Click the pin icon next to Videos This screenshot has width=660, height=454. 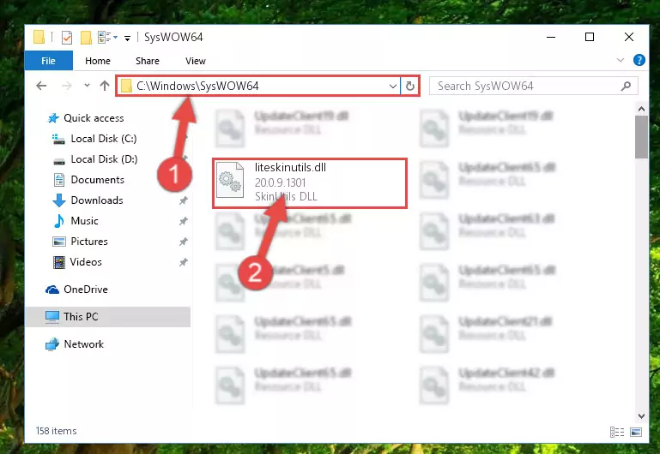183,262
